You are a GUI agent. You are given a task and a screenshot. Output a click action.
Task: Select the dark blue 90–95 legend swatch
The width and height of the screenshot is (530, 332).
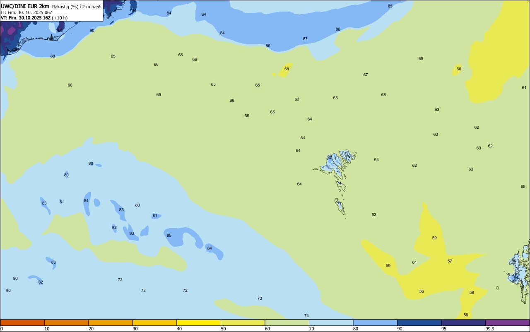[419, 322]
